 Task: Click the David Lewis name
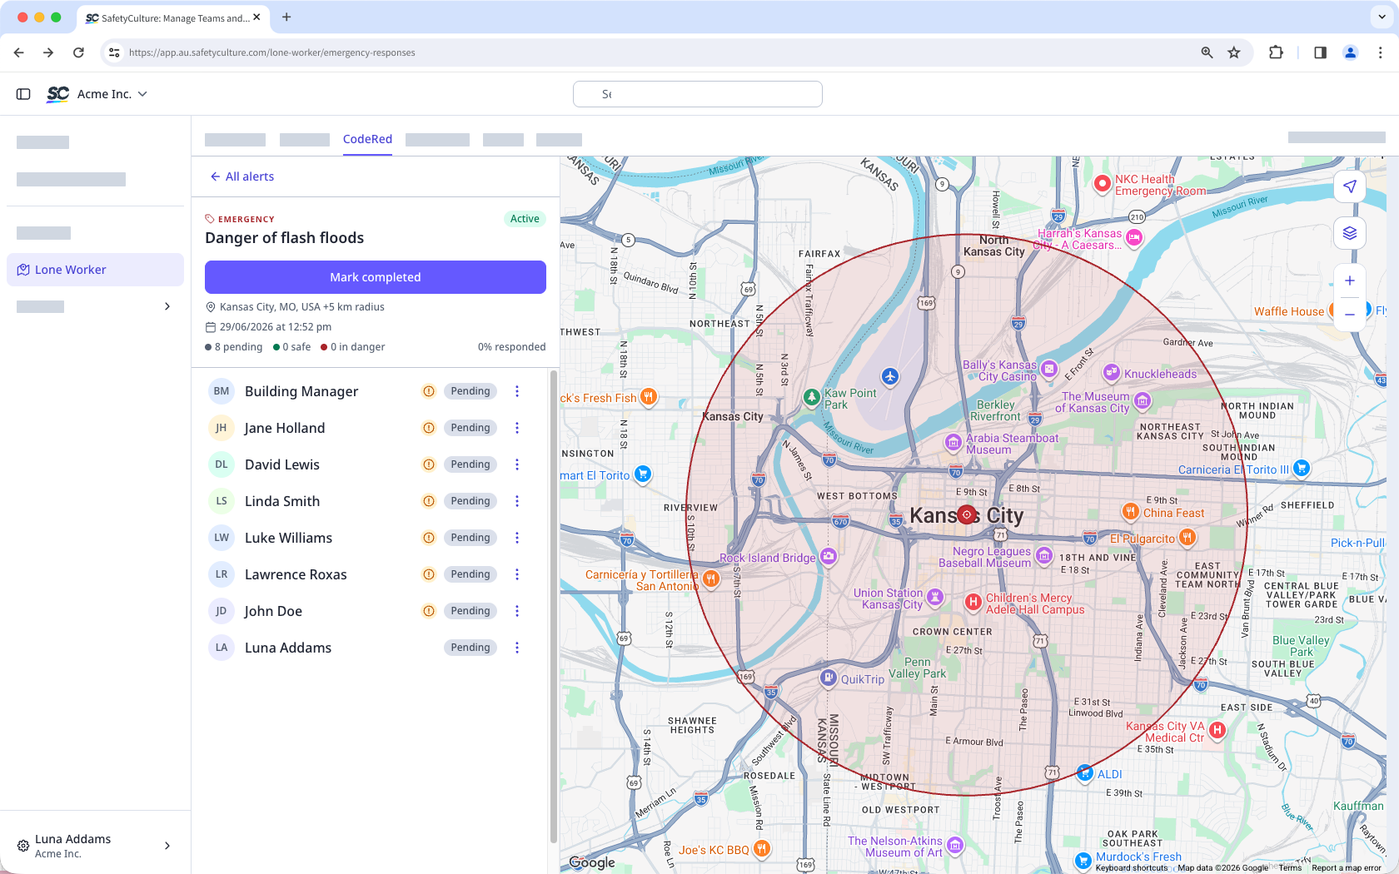pos(282,464)
